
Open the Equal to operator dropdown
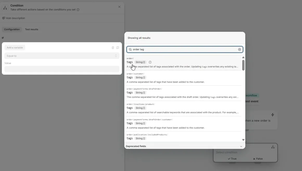pyautogui.click(x=62, y=56)
